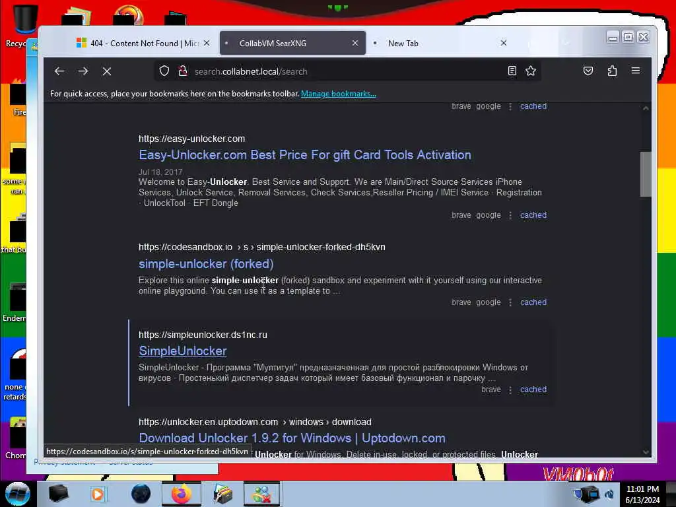
Task: Click the vertical scrollbar thumb
Action: point(646,174)
